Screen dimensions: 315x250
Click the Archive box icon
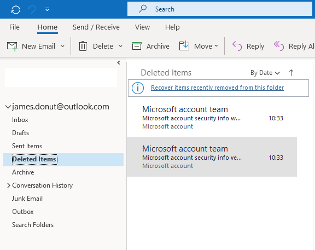(x=137, y=46)
